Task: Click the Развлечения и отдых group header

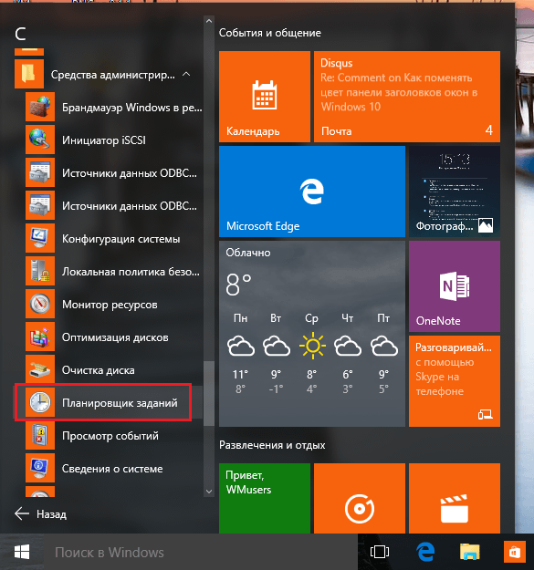Action: point(272,445)
